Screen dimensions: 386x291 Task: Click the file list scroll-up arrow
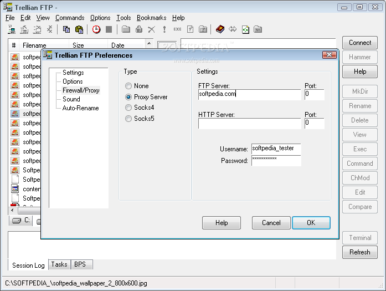click(x=149, y=43)
